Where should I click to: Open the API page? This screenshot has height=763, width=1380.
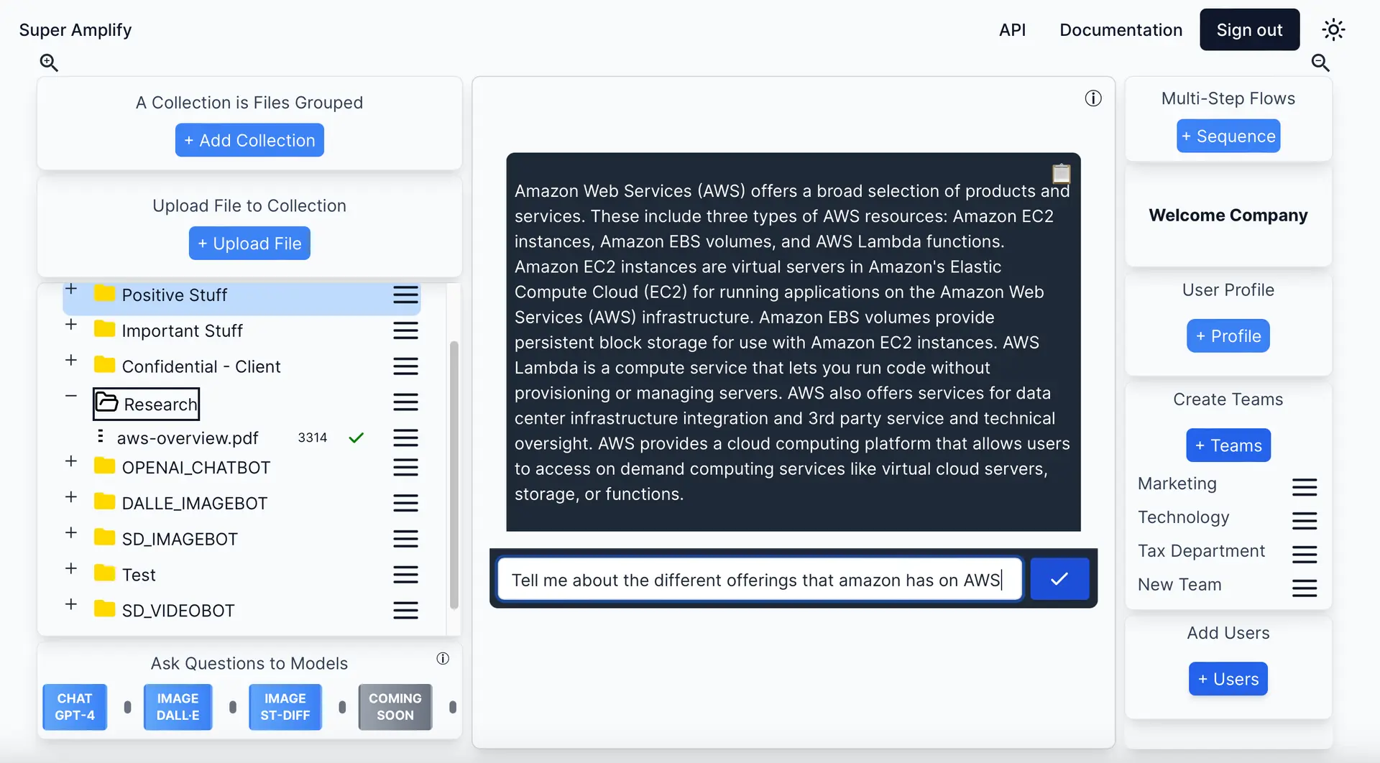pyautogui.click(x=1012, y=29)
